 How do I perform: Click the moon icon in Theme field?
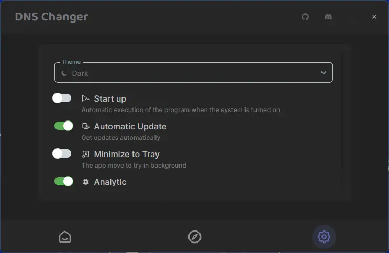click(64, 73)
